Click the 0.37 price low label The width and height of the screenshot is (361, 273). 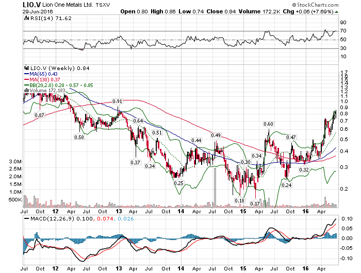(x=135, y=162)
